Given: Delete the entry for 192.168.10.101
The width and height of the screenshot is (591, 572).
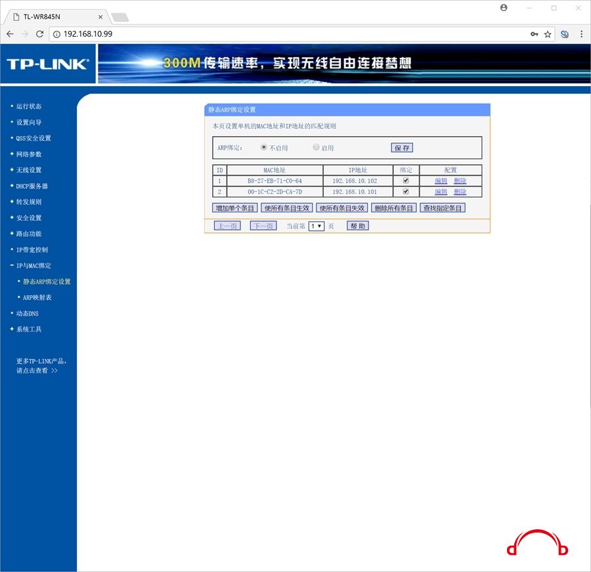Looking at the screenshot, I should [x=460, y=192].
